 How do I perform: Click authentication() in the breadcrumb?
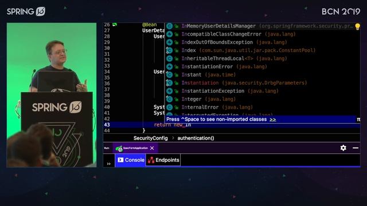tap(196, 138)
